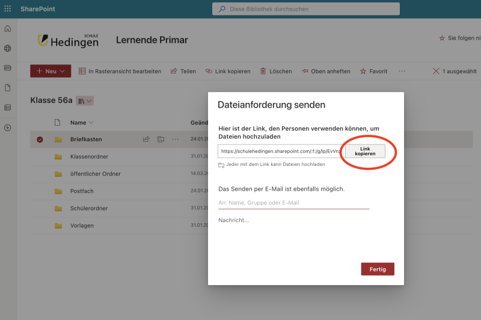Open toolbar overflow ellipsis menu
Image resolution: width=481 pixels, height=320 pixels.
point(402,71)
